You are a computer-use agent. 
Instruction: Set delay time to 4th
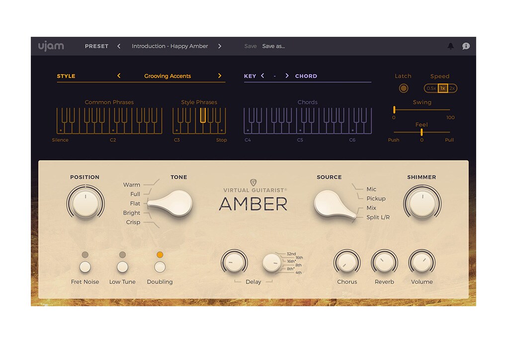298,272
